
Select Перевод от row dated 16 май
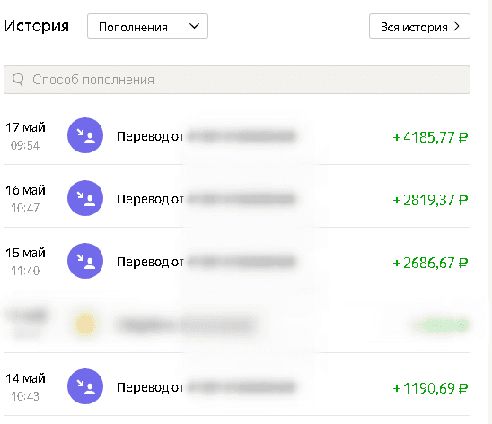(x=237, y=198)
